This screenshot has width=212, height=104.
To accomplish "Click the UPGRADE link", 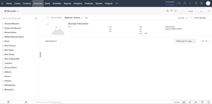I will (x=170, y=5).
